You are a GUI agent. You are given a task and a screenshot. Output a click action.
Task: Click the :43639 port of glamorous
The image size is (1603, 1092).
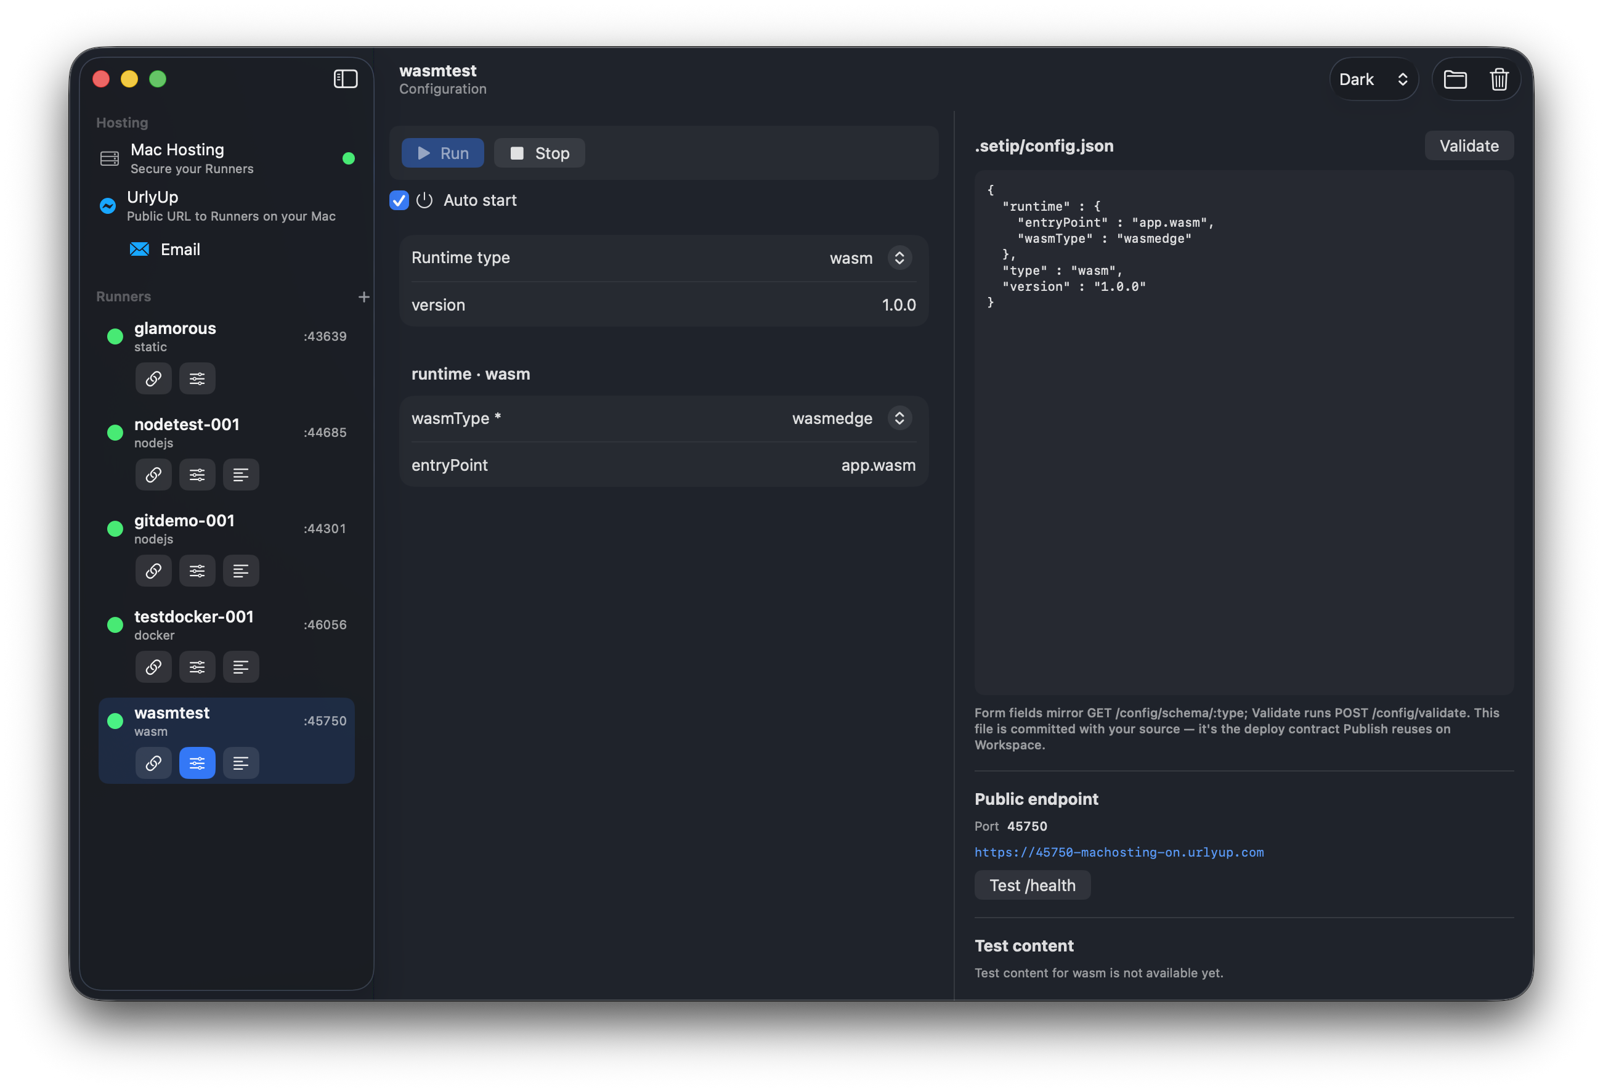325,336
